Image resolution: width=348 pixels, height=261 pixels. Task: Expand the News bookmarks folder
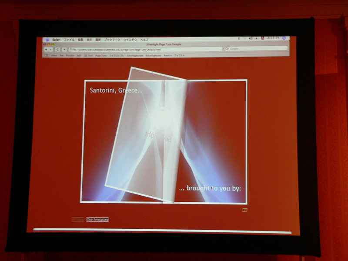coord(167,56)
